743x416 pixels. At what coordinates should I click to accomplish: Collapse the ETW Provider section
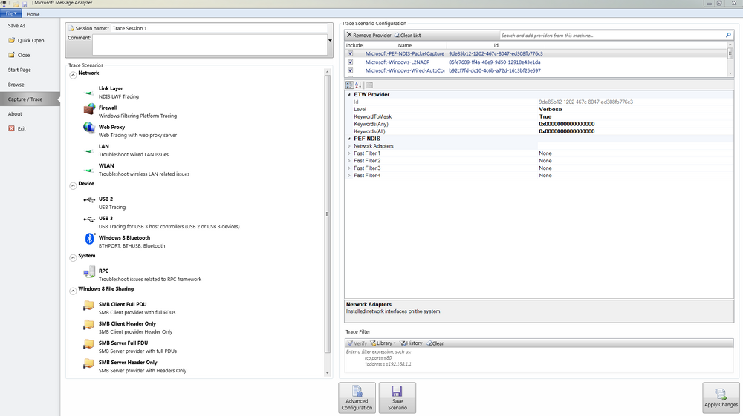point(349,95)
